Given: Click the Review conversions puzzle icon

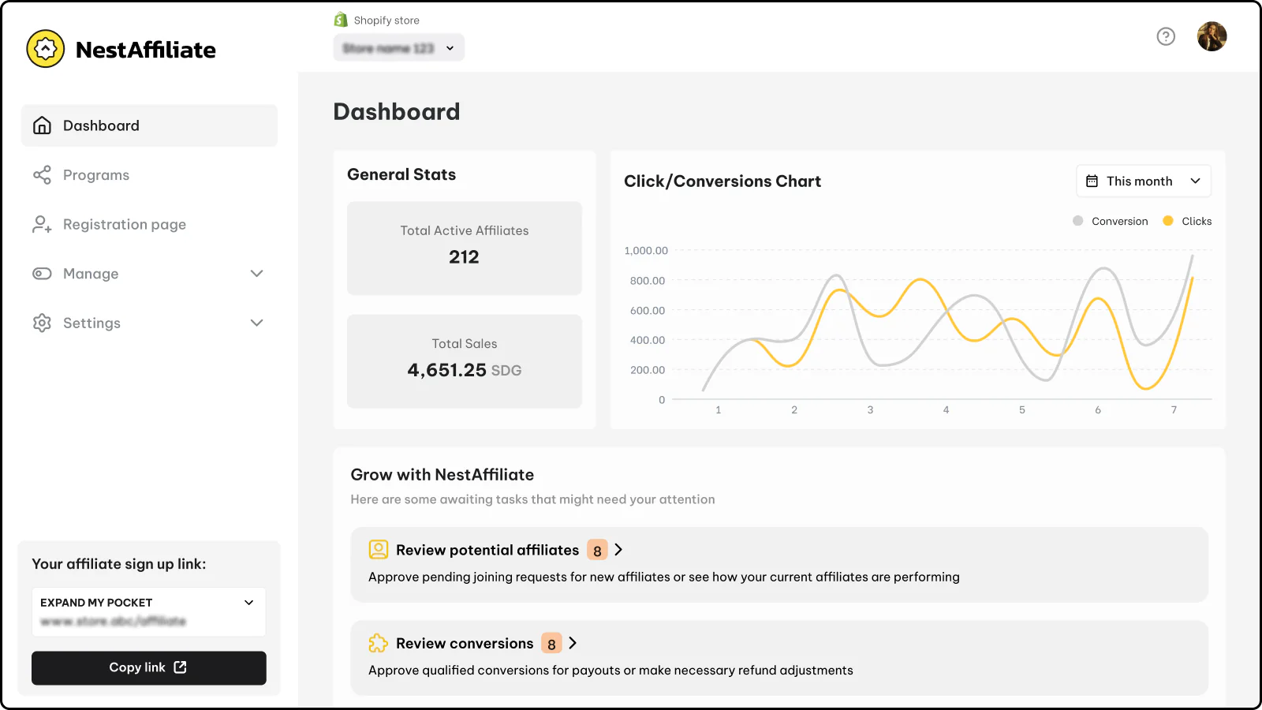Looking at the screenshot, I should (379, 643).
